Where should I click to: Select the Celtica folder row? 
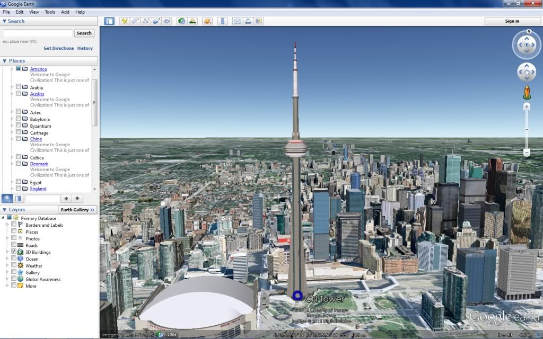point(37,158)
